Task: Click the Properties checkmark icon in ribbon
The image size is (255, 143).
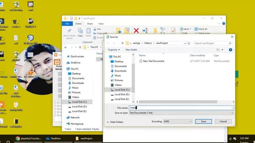Action: pyautogui.click(x=173, y=31)
